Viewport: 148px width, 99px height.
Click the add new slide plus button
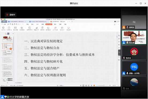(7, 83)
